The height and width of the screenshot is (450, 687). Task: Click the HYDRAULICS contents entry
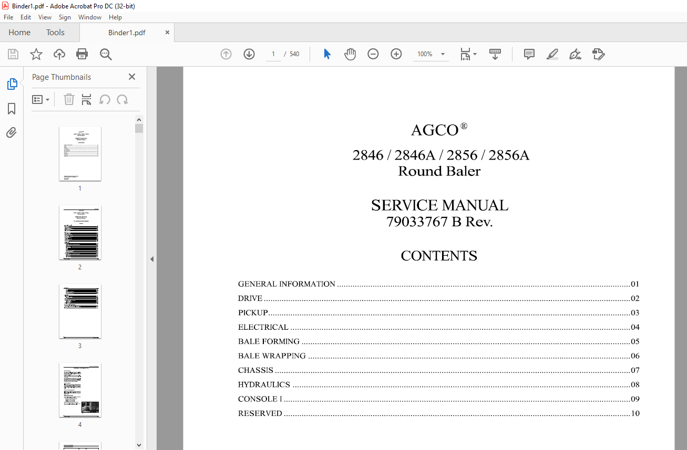click(438, 384)
